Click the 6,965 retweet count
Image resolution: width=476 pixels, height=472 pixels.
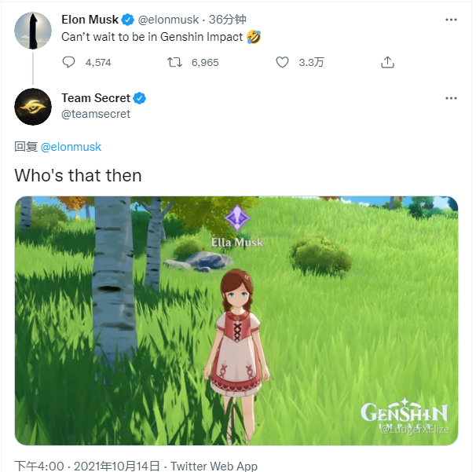coord(205,62)
